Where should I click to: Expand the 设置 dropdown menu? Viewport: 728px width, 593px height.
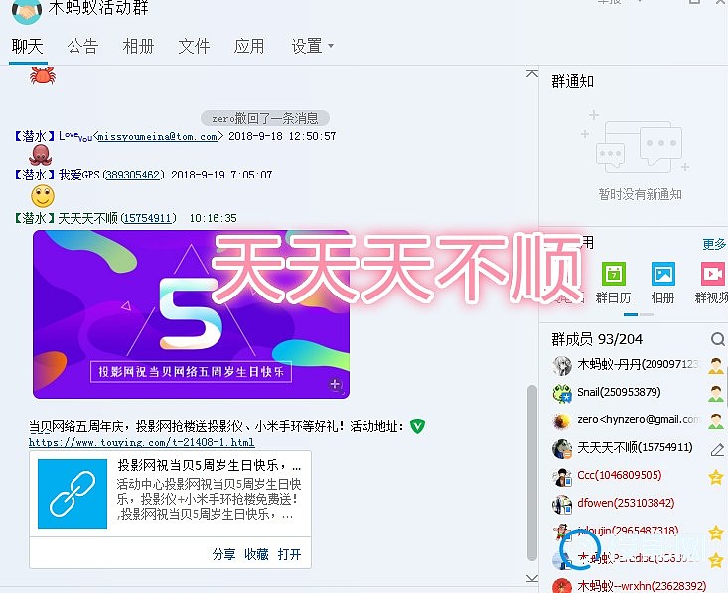(313, 46)
